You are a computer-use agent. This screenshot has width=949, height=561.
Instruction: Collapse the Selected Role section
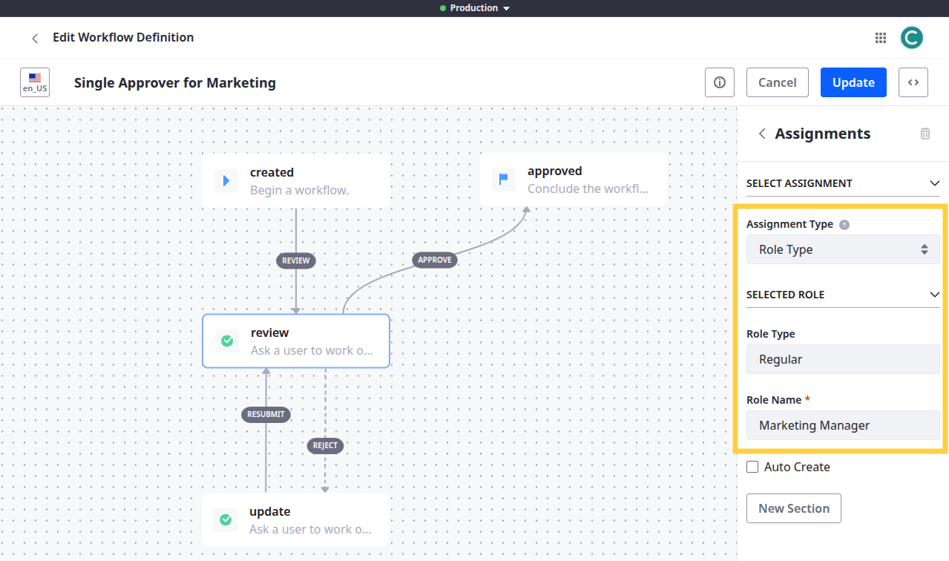click(x=934, y=295)
